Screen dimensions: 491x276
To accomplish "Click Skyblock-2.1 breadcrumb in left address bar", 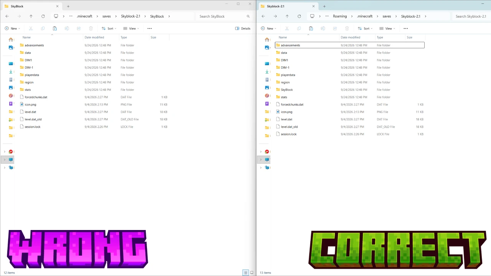I will coord(130,16).
